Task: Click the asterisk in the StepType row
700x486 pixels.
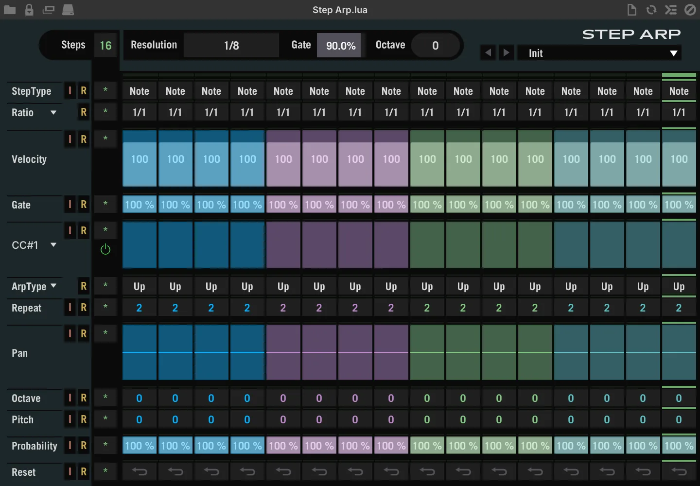Action: click(x=105, y=90)
